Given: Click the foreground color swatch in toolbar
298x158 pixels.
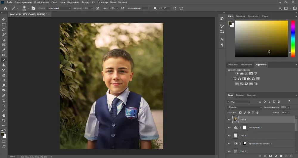Looking at the screenshot, I should [x=3, y=134].
